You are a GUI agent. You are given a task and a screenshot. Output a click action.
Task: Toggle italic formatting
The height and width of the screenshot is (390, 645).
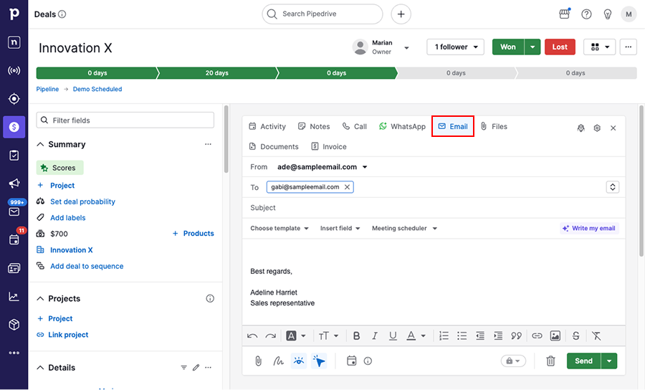coord(375,336)
